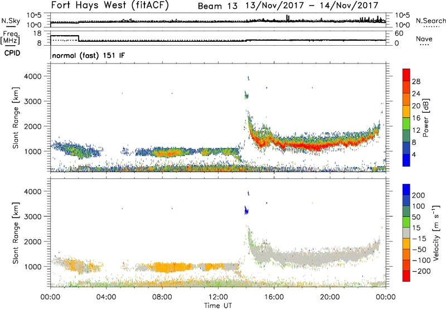446x309 pixels.
Task: Click the "Time UT" axis title
Action: tap(218, 306)
